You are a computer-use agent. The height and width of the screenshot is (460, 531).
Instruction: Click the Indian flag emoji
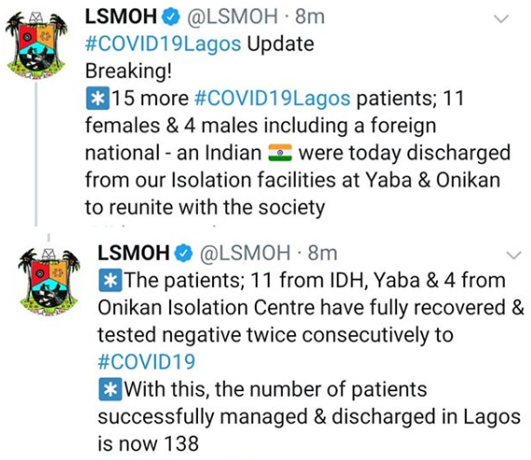(280, 153)
